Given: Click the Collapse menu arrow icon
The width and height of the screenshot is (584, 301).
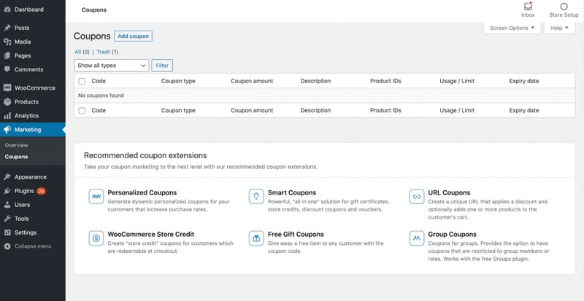Looking at the screenshot, I should pos(7,246).
